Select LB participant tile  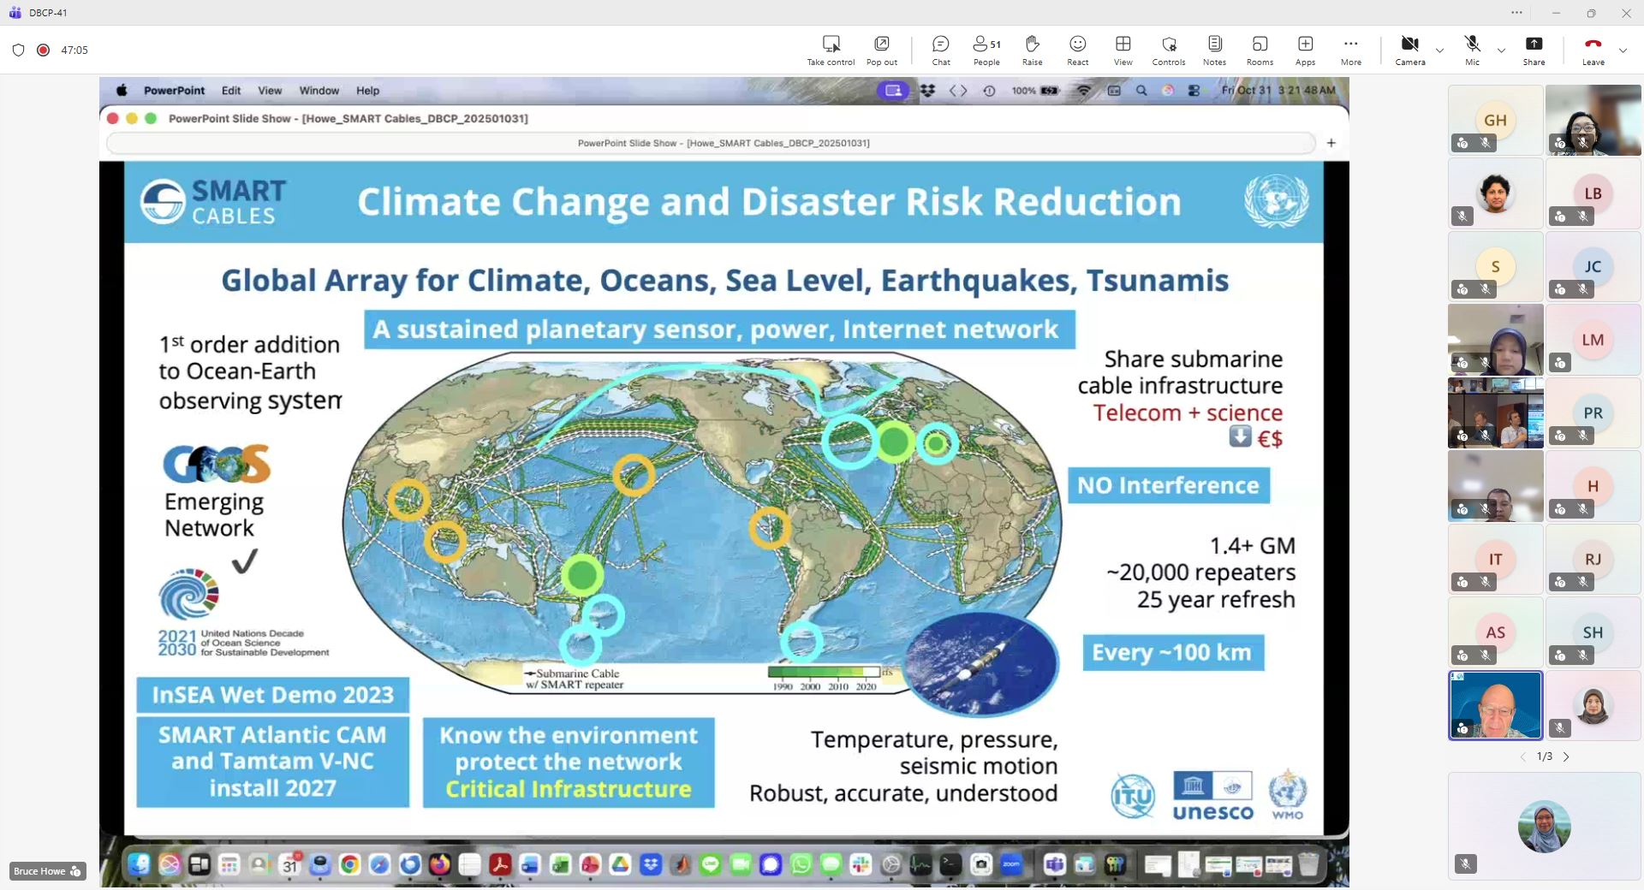[1593, 193]
